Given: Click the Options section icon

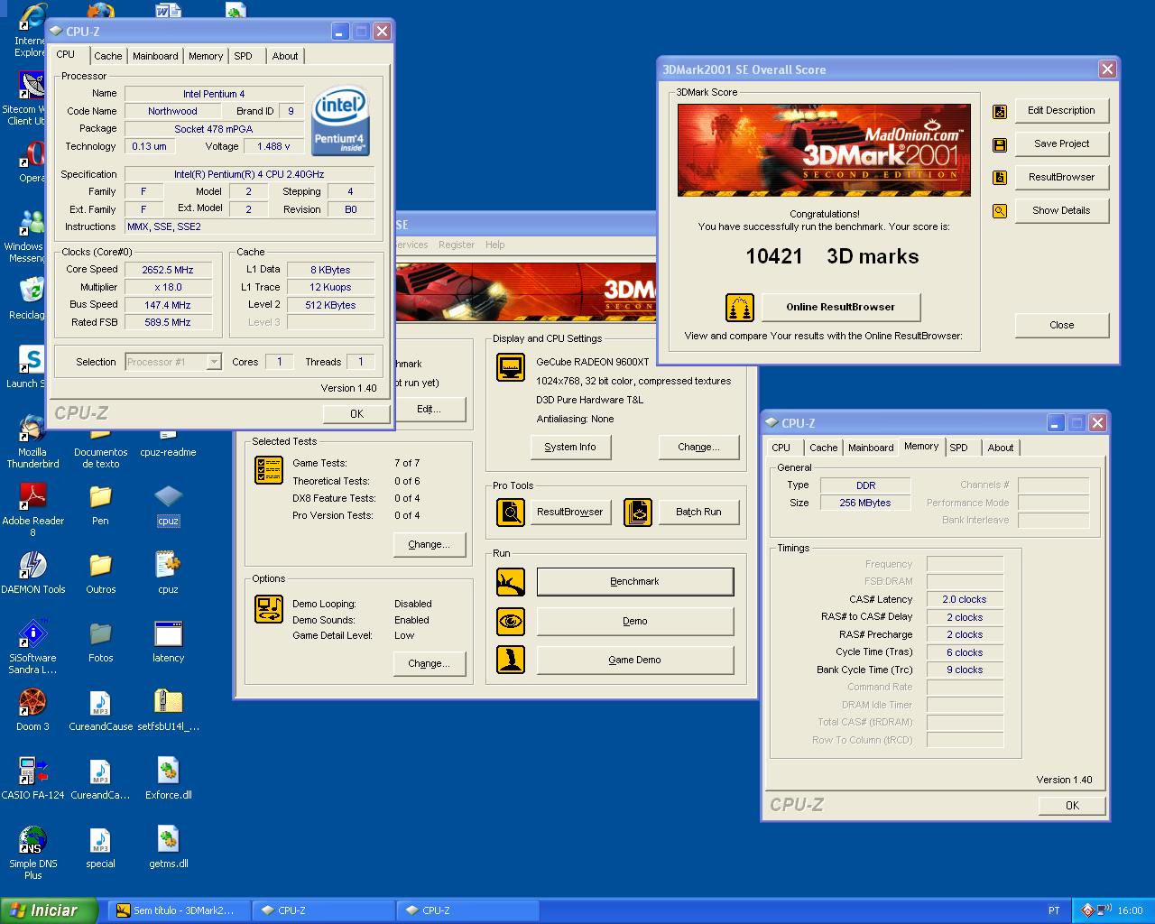Looking at the screenshot, I should (269, 609).
